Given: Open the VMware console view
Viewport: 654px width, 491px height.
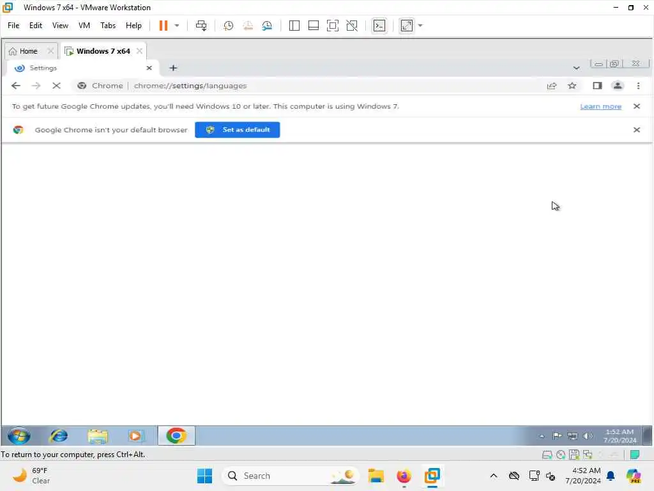Looking at the screenshot, I should [x=379, y=26].
